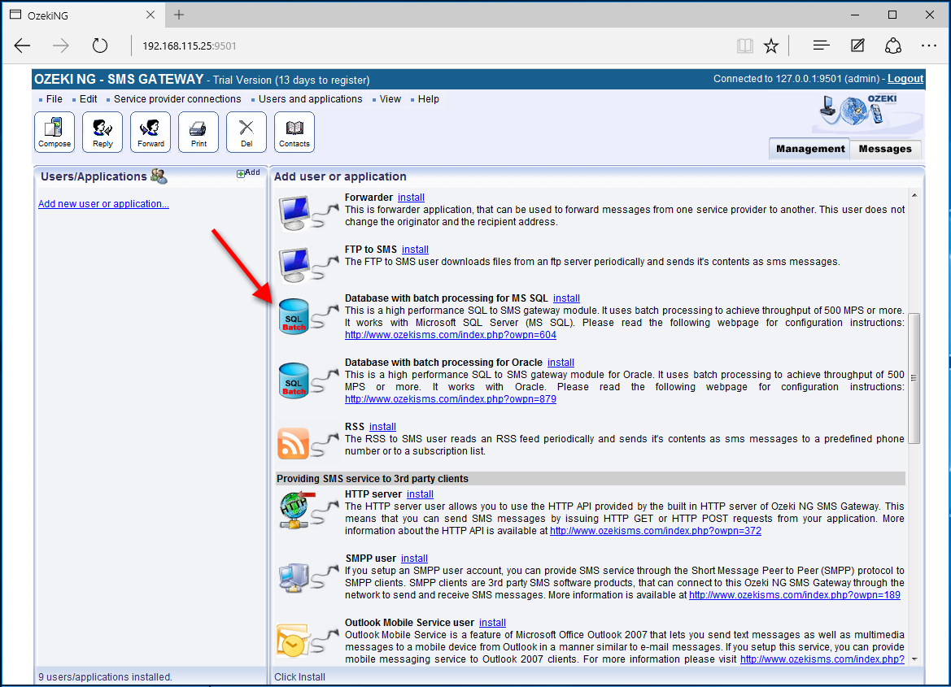Click install link for FTP to SMS
Image resolution: width=951 pixels, height=687 pixels.
tap(415, 250)
